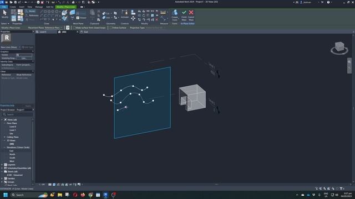Close the Project Browser panel
355x199 pixels.
point(33,109)
